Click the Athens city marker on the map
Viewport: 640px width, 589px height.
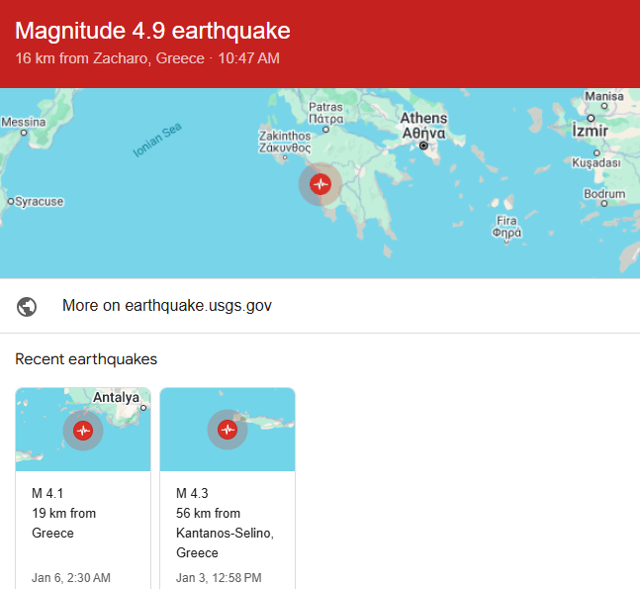click(x=423, y=146)
